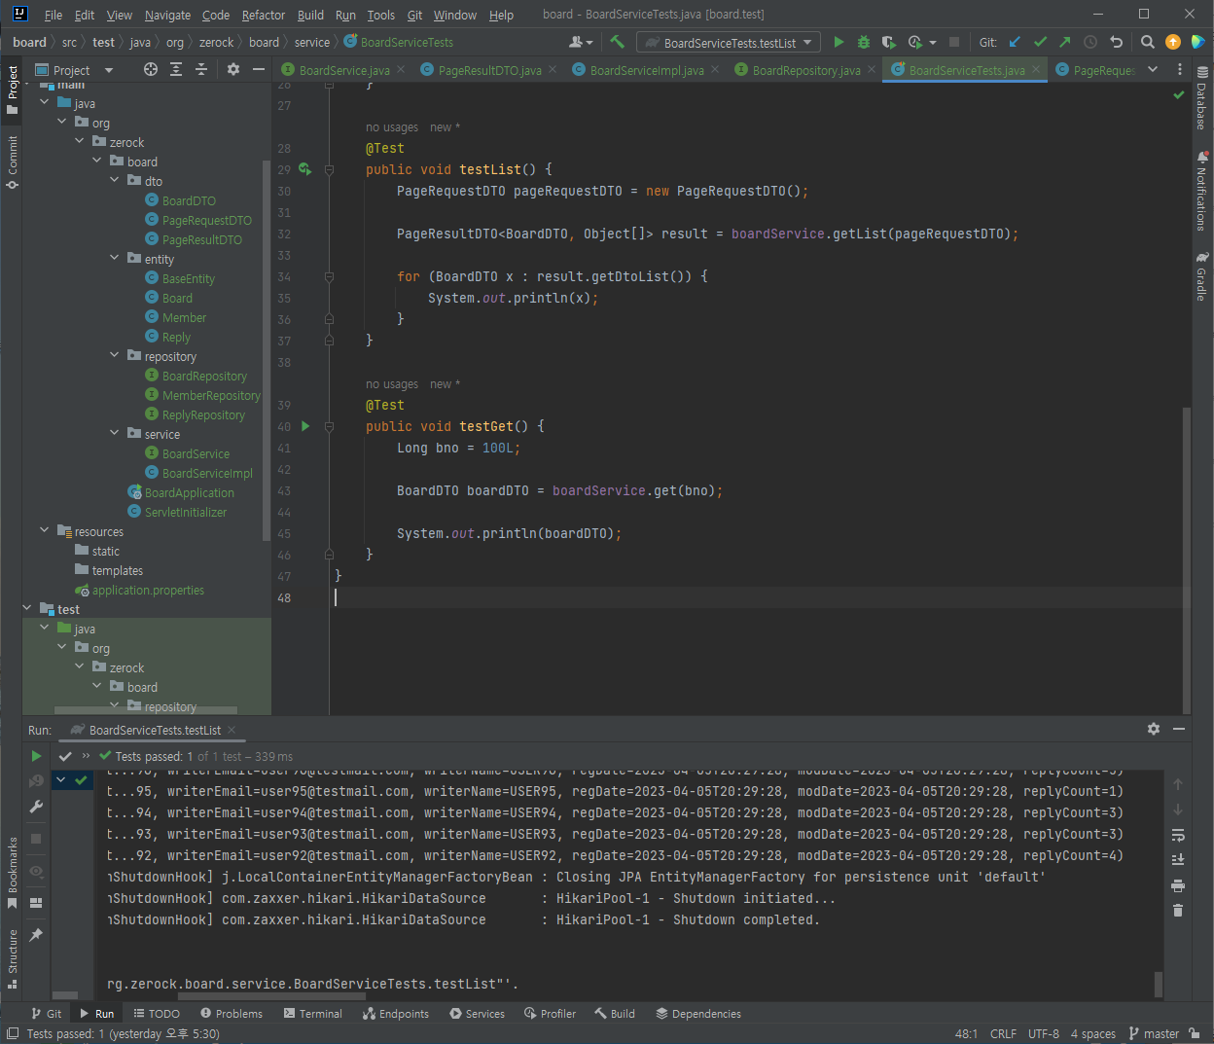This screenshot has width=1214, height=1044.
Task: Click the Build Project hammer icon
Action: click(617, 42)
